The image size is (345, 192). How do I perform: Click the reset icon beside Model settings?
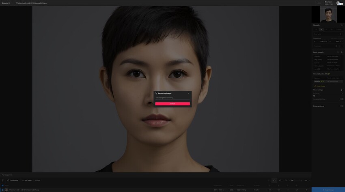pyautogui.click(x=342, y=90)
